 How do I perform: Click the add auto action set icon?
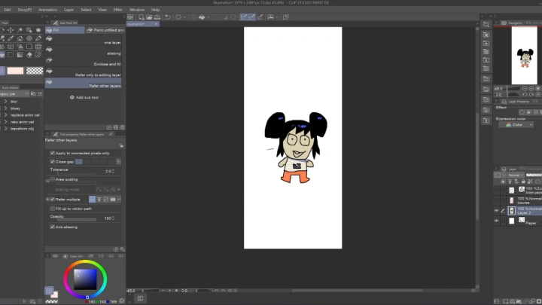click(40, 93)
